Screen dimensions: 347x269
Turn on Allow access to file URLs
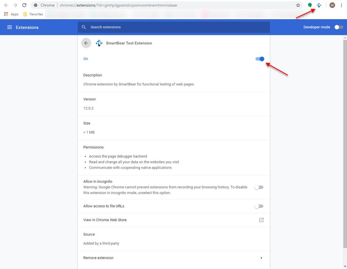tap(259, 206)
